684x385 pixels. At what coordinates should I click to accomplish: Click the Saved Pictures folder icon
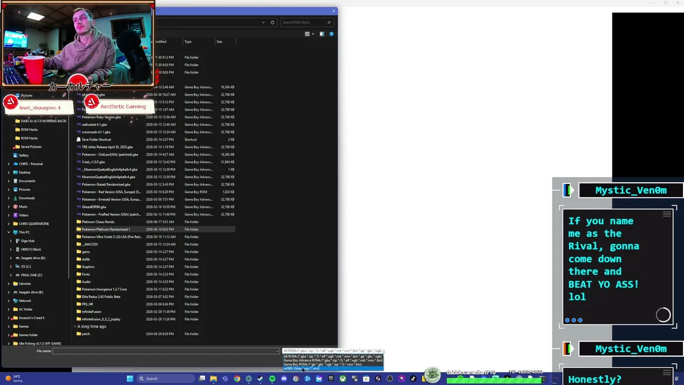point(18,147)
